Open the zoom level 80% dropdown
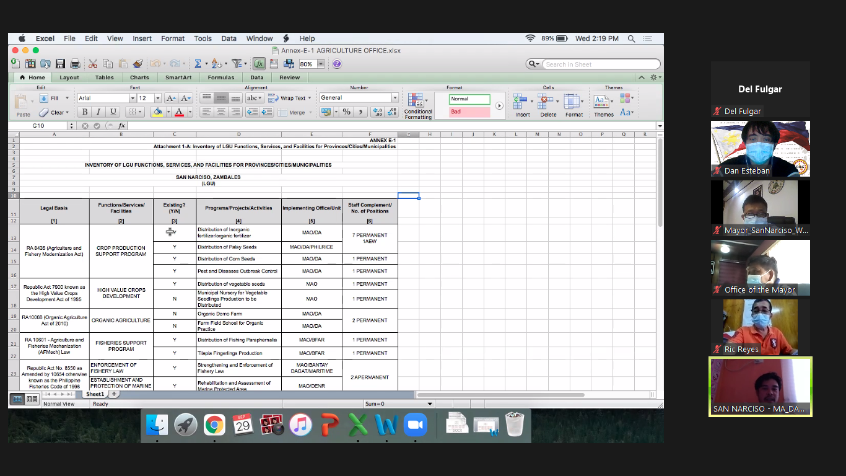Image resolution: width=846 pixels, height=476 pixels. [321, 64]
